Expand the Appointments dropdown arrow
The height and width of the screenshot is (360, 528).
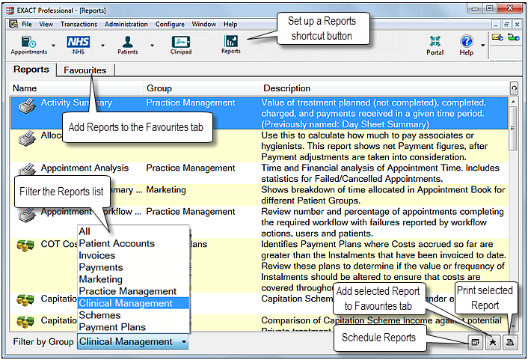(54, 45)
